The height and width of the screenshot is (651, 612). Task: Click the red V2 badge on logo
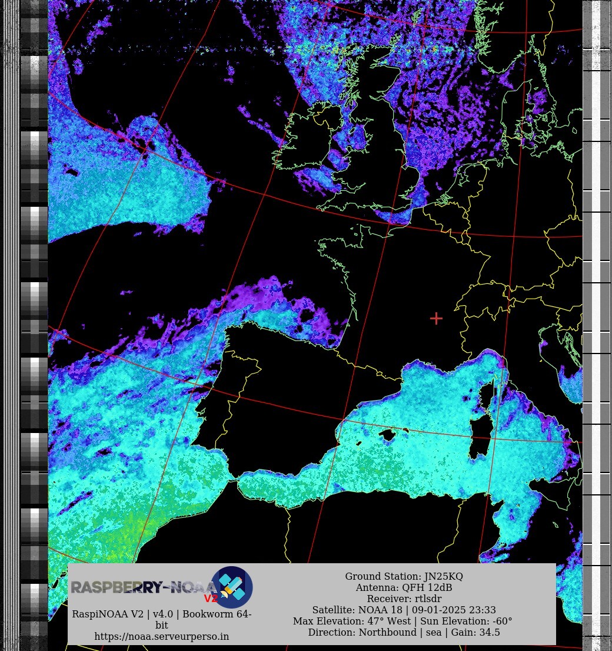pos(211,599)
